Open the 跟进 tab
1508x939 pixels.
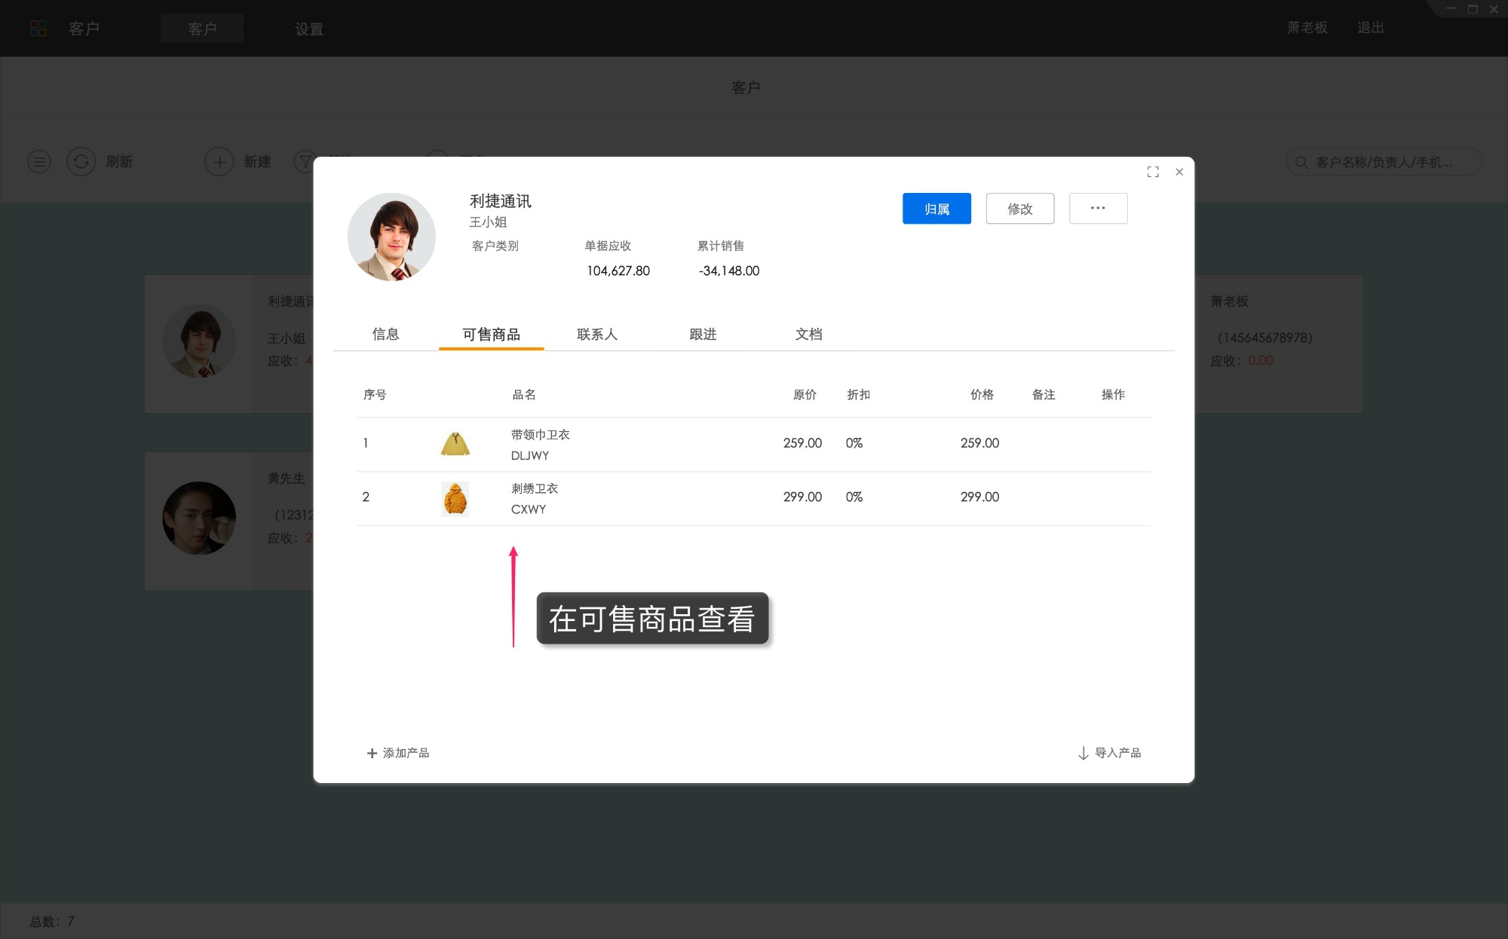(701, 334)
